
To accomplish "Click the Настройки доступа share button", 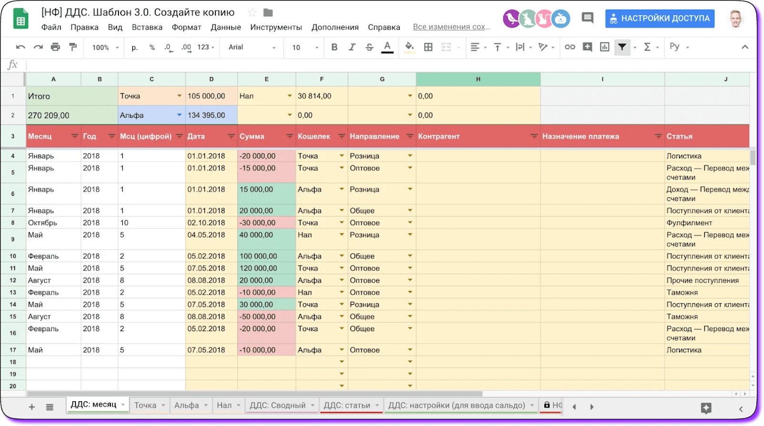I will [659, 19].
